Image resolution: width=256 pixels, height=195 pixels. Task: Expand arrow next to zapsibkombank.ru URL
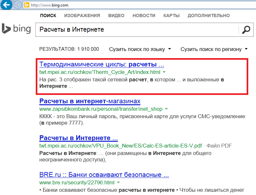click(x=166, y=109)
